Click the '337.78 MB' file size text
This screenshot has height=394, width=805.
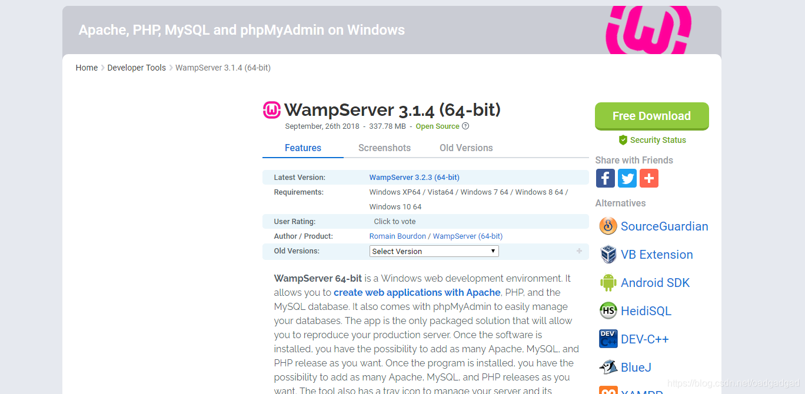[x=387, y=126]
